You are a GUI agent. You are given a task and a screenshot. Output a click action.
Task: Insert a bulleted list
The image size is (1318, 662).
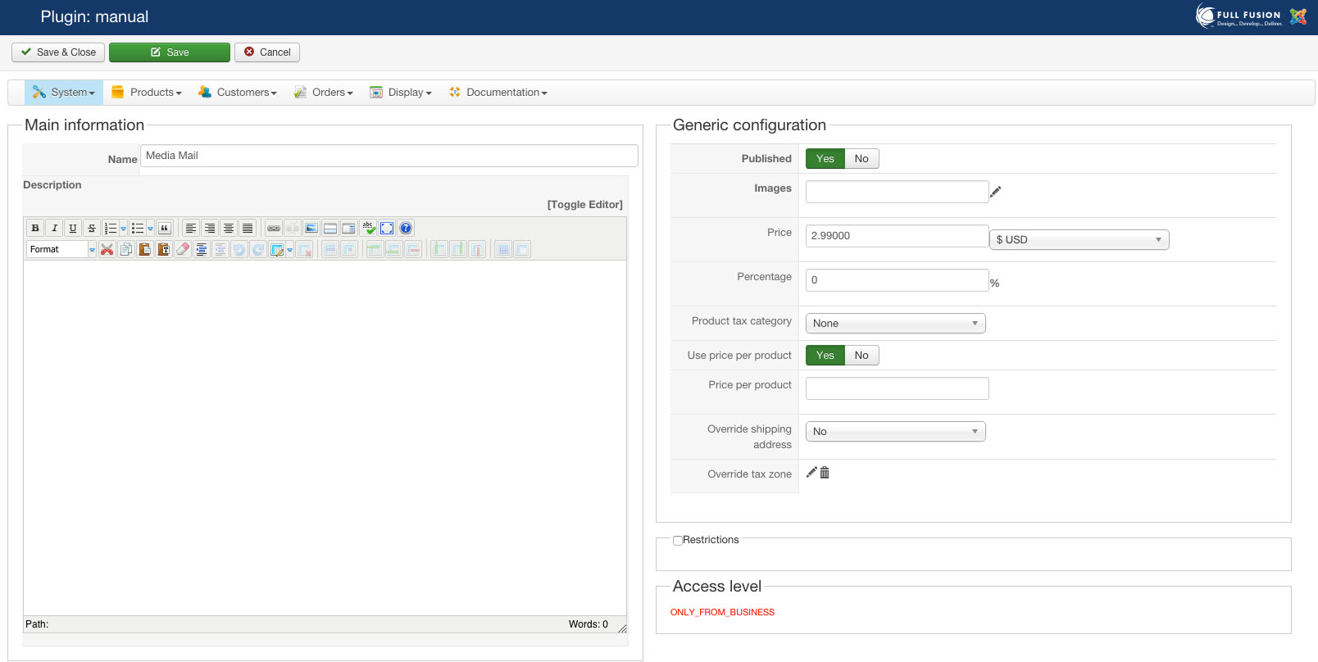point(138,228)
